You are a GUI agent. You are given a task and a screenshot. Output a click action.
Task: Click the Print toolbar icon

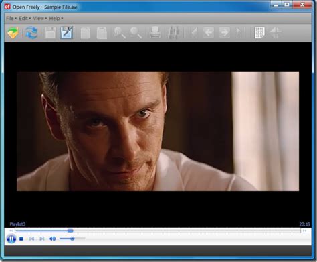tap(155, 33)
